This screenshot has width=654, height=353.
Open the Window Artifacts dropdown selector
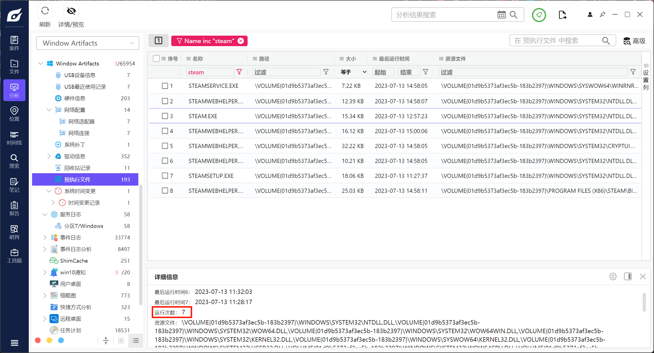87,43
